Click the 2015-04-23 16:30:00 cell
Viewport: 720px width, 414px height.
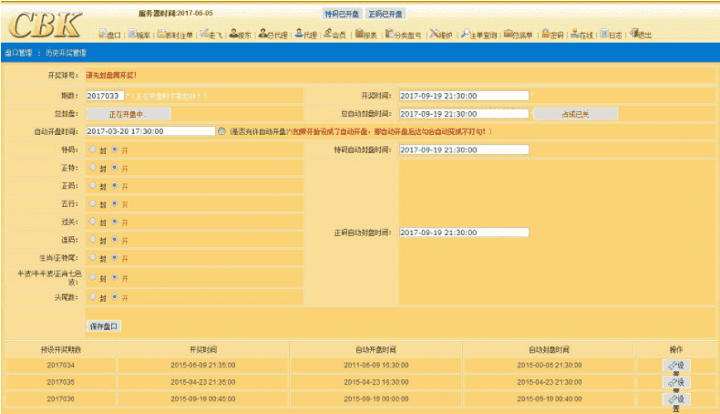[x=376, y=382]
